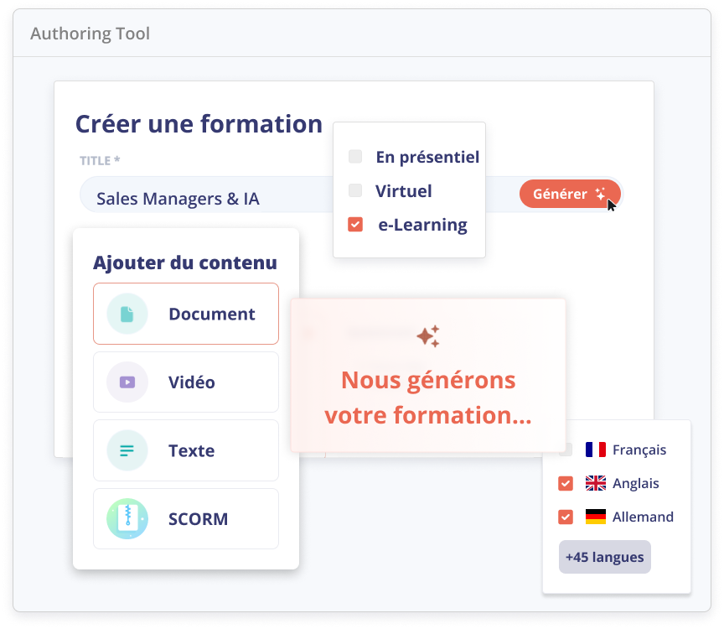Viewport: 724px width, 629px height.
Task: Click the French flag icon
Action: pos(596,450)
